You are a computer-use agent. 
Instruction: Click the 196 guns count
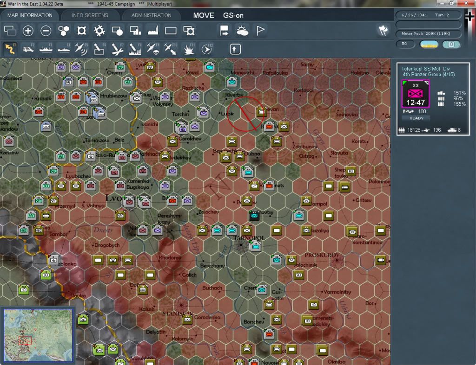coord(437,130)
